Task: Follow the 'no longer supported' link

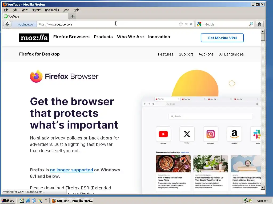Action: 71,170
